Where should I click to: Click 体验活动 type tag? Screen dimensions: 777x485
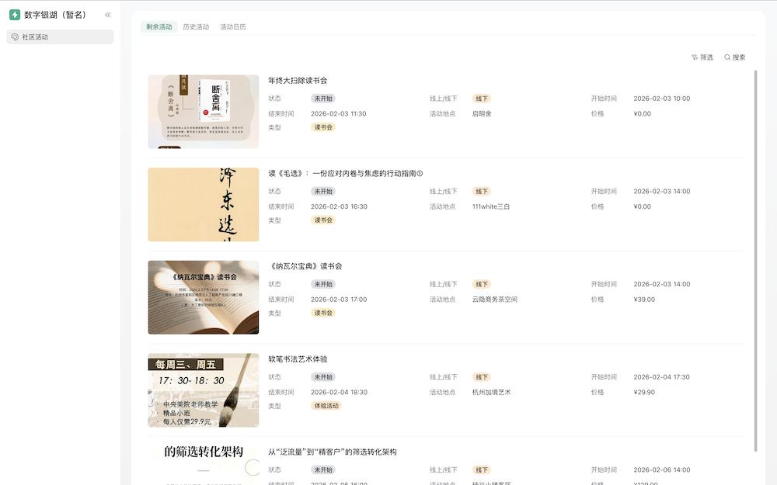click(326, 406)
